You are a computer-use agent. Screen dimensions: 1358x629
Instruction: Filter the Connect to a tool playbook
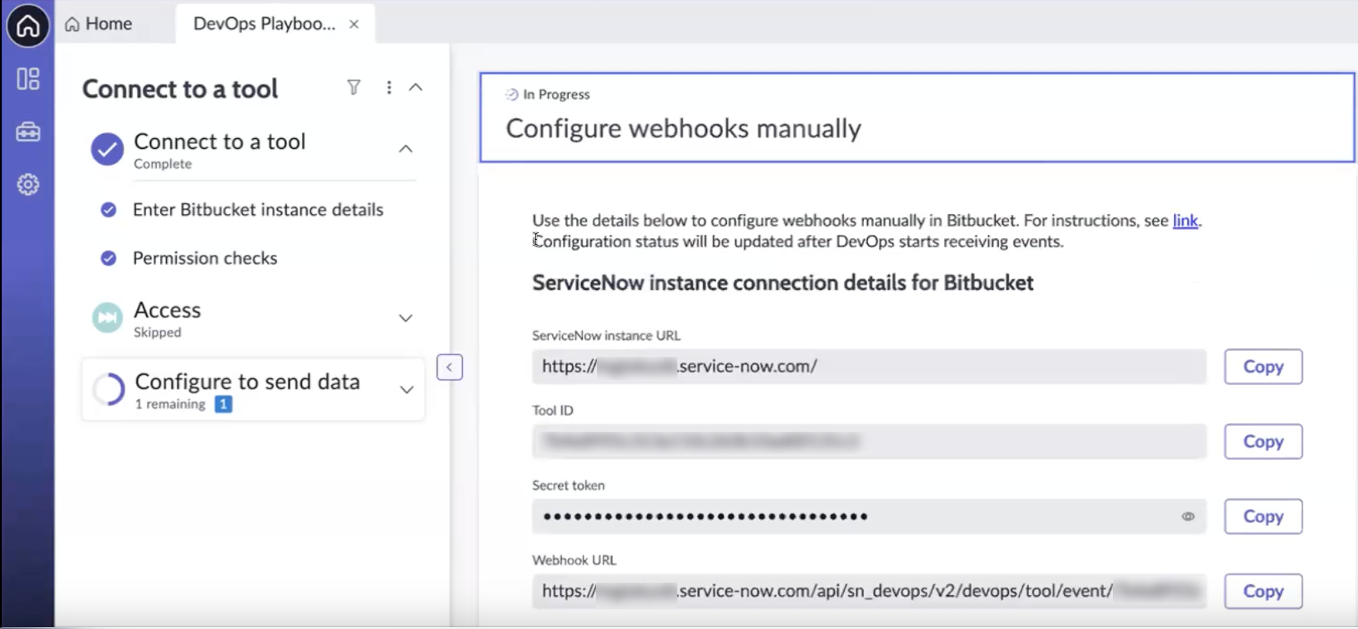click(354, 87)
